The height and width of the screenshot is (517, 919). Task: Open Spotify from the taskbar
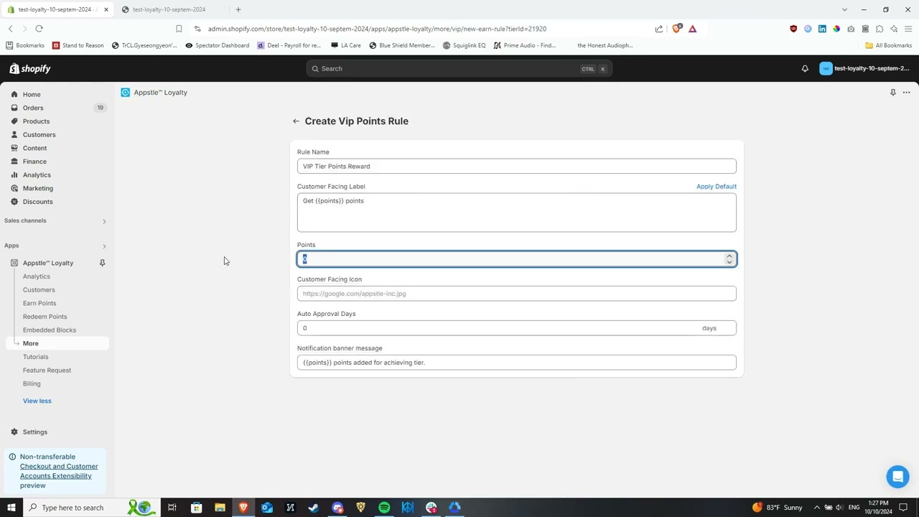(x=384, y=508)
